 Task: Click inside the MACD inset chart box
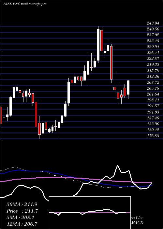(x=90, y=213)
